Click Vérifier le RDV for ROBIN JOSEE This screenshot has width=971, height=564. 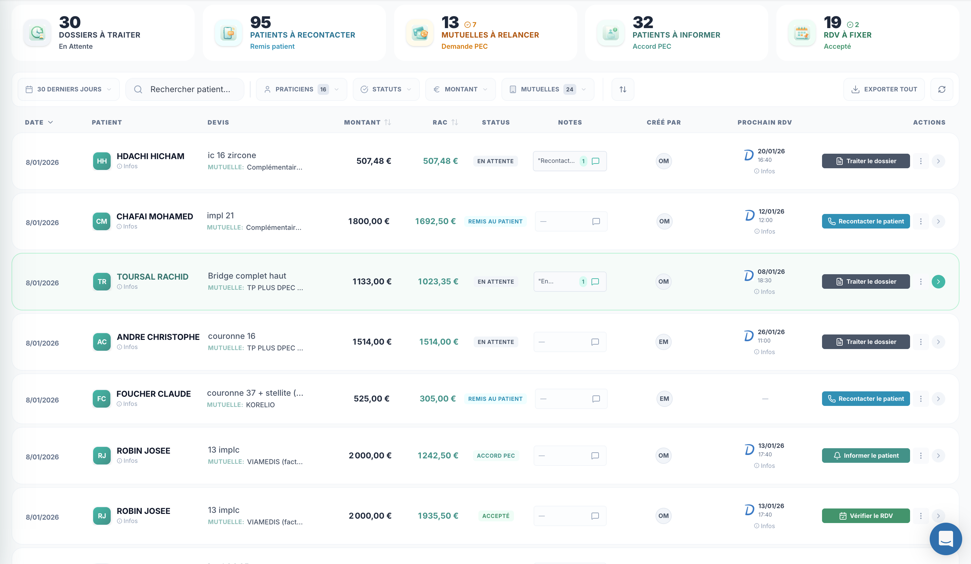tap(866, 516)
